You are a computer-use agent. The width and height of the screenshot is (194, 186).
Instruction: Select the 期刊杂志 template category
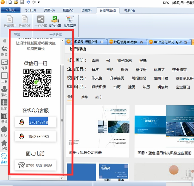coord(125,61)
